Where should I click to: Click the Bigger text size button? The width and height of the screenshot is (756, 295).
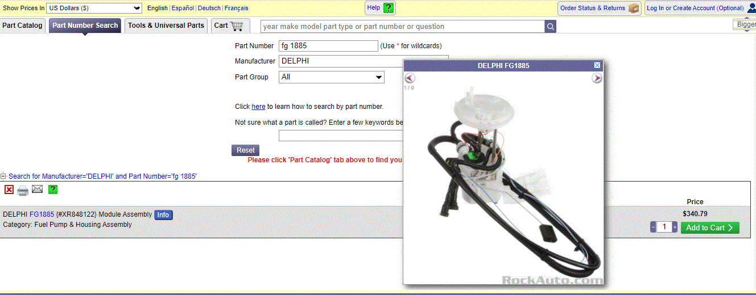(x=745, y=24)
